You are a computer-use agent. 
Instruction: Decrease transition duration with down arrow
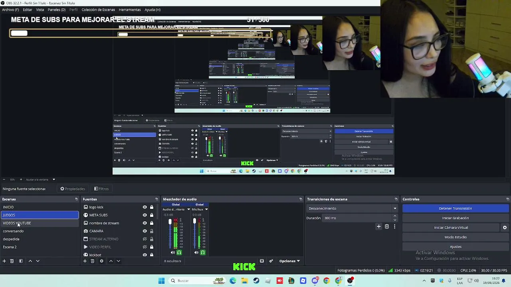point(395,220)
